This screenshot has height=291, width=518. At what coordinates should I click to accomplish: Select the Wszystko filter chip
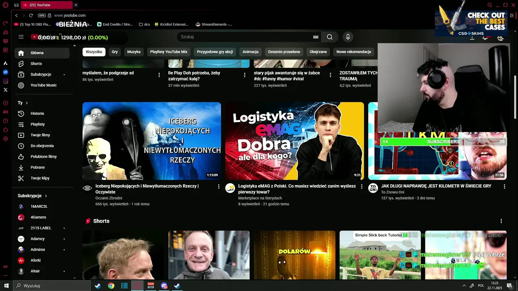click(94, 52)
